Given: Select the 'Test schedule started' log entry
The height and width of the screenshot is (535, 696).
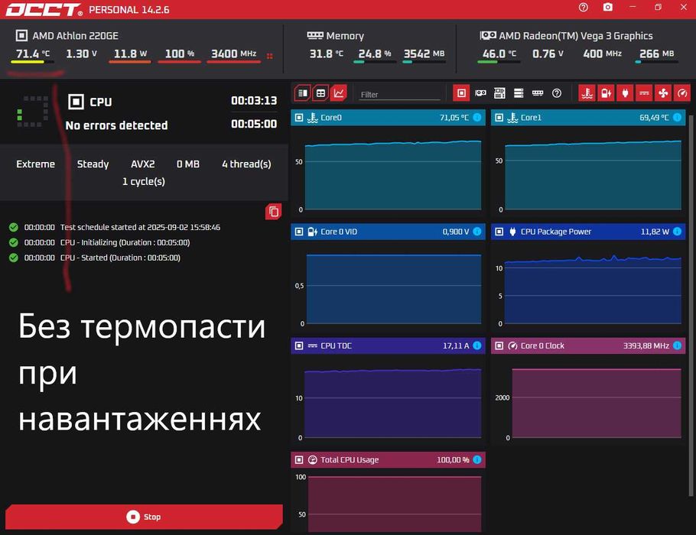Looking at the screenshot, I should pos(115,227).
